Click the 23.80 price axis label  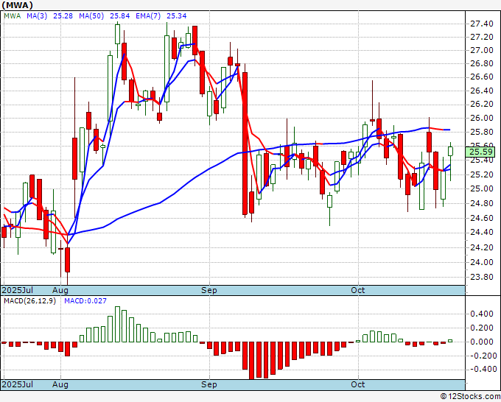pyautogui.click(x=482, y=277)
